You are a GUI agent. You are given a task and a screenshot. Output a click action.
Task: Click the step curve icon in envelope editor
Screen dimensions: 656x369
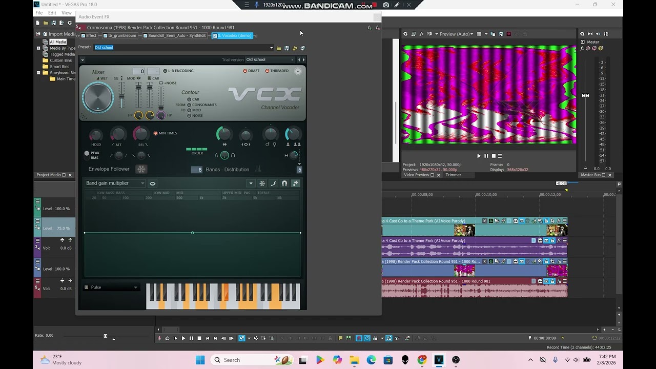pos(273,183)
